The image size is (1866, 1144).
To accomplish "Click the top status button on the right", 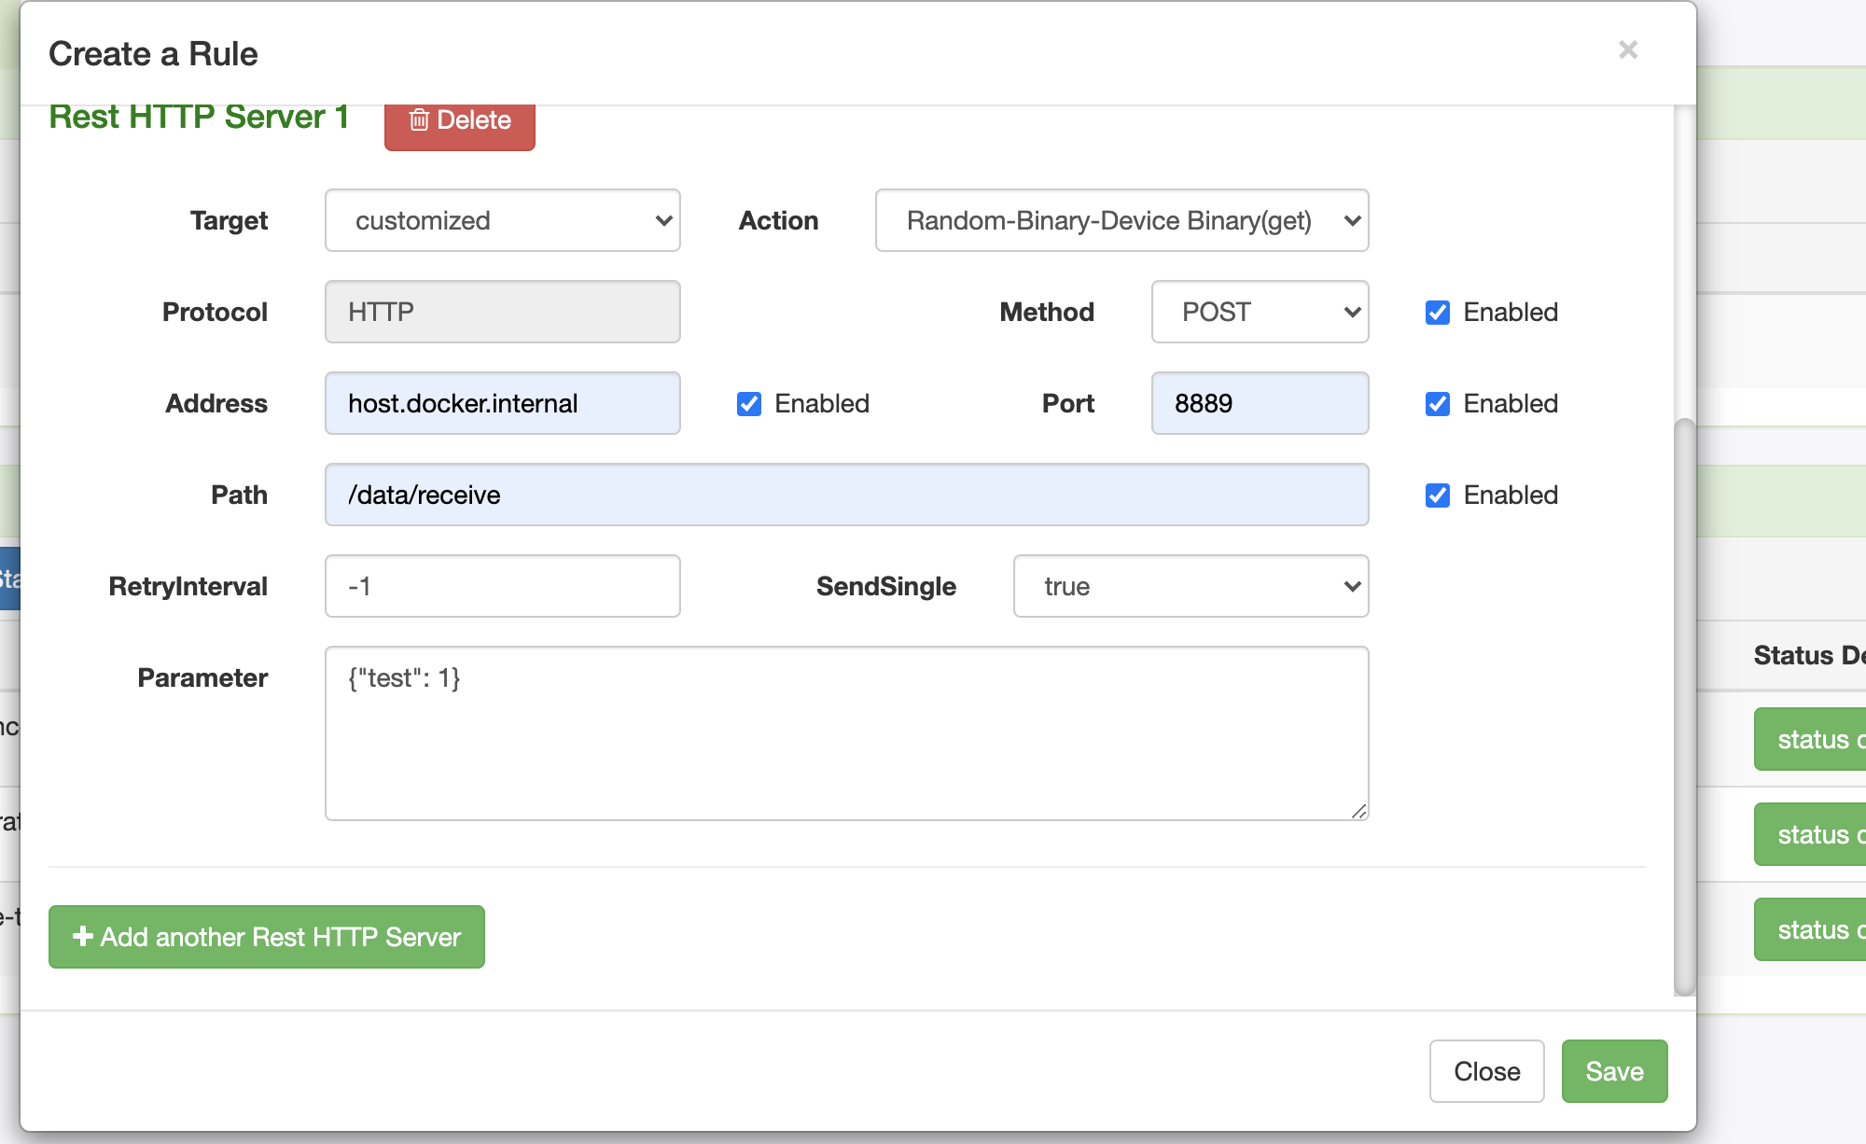I will [x=1817, y=739].
